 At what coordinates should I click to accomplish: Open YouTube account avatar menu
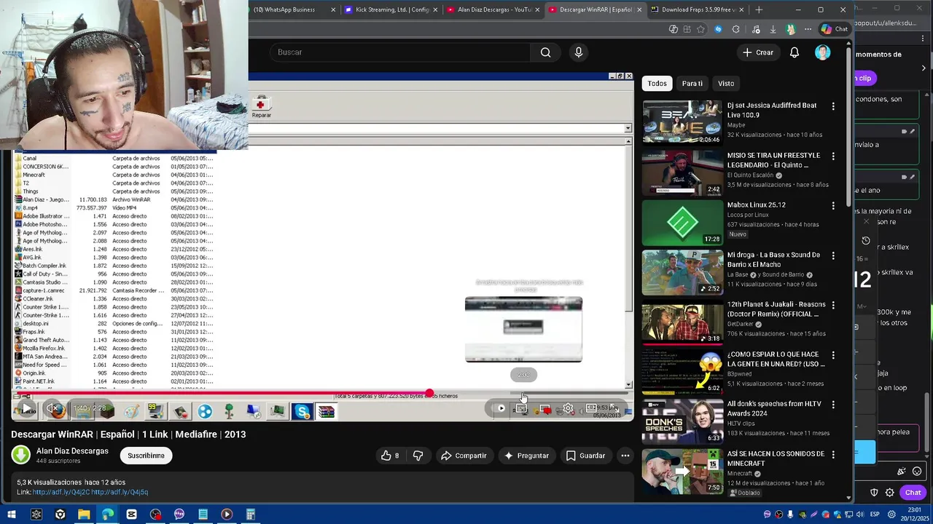click(822, 52)
